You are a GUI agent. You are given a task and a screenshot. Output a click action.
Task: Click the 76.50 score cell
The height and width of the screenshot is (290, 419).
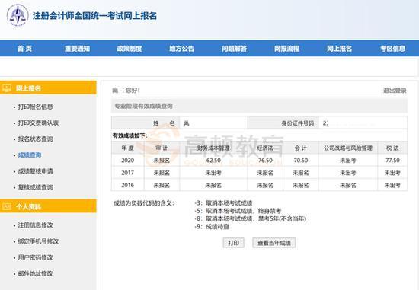pyautogui.click(x=265, y=160)
